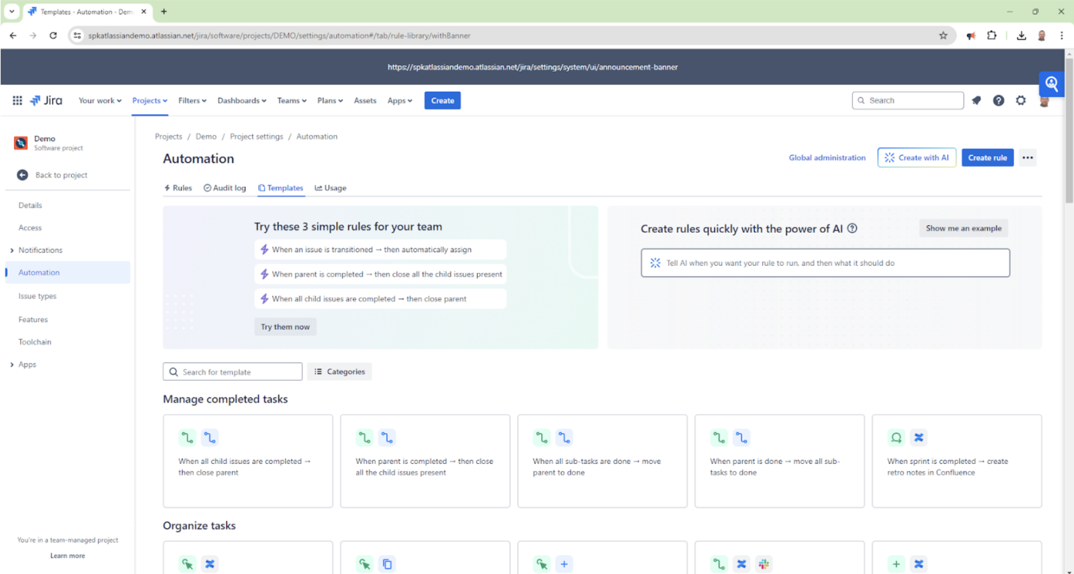Screen dimensions: 1074x574
Task: Open the Dashboards dropdown
Action: pos(242,101)
